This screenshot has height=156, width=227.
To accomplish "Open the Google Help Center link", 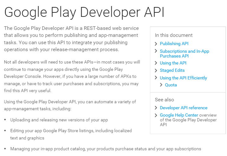I will tap(179, 115).
